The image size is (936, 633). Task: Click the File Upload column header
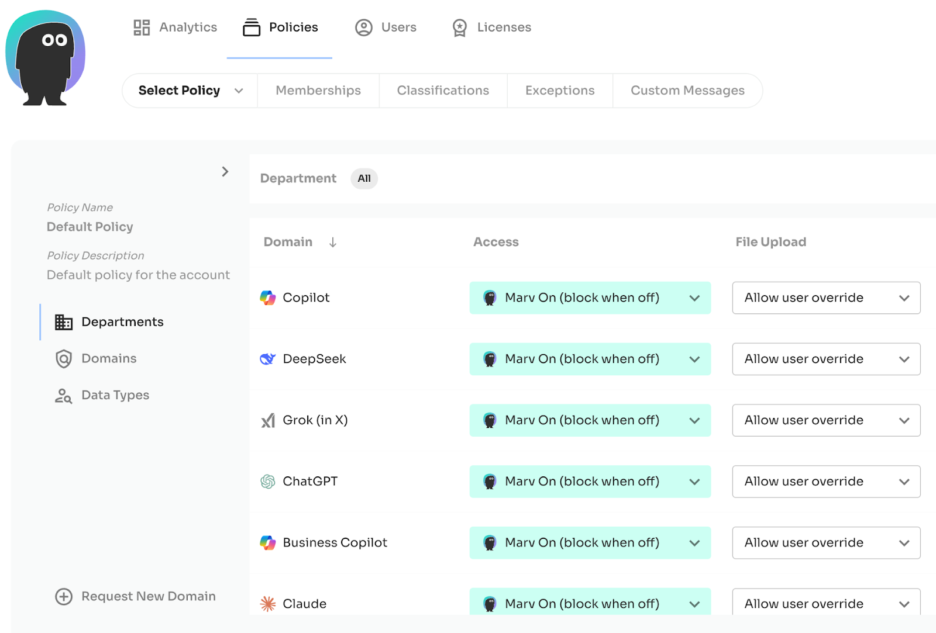pos(770,242)
